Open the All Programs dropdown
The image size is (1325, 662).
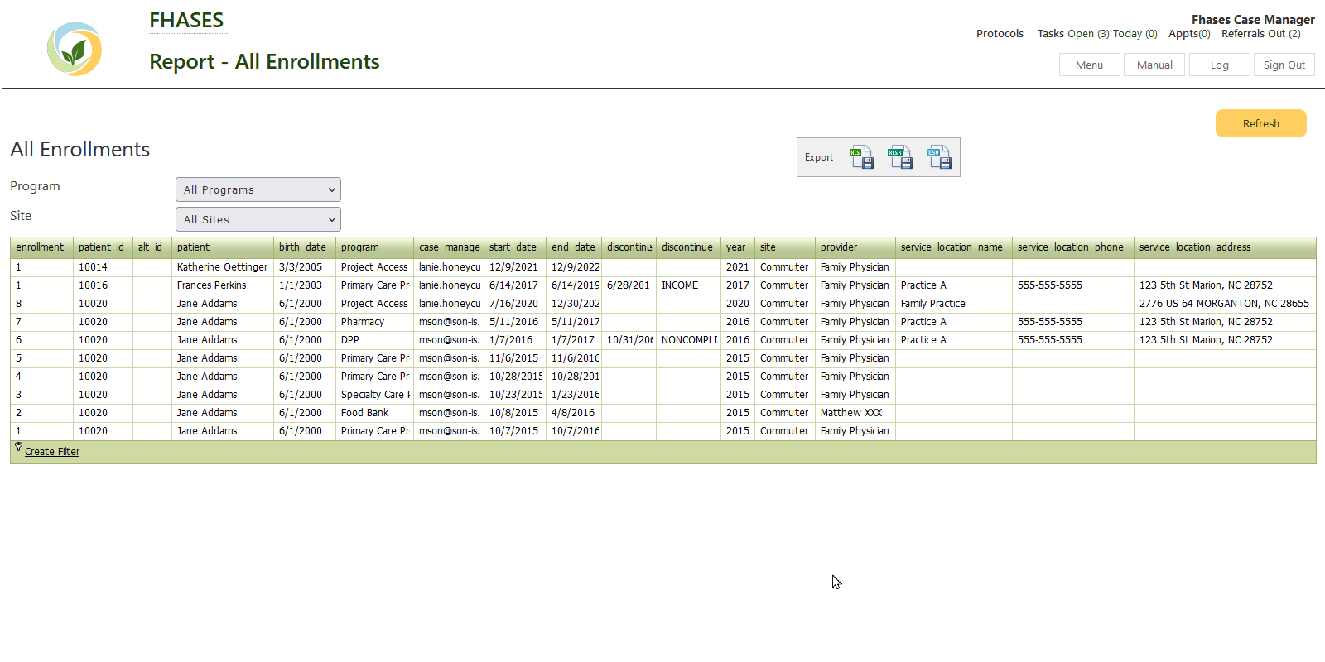(258, 189)
